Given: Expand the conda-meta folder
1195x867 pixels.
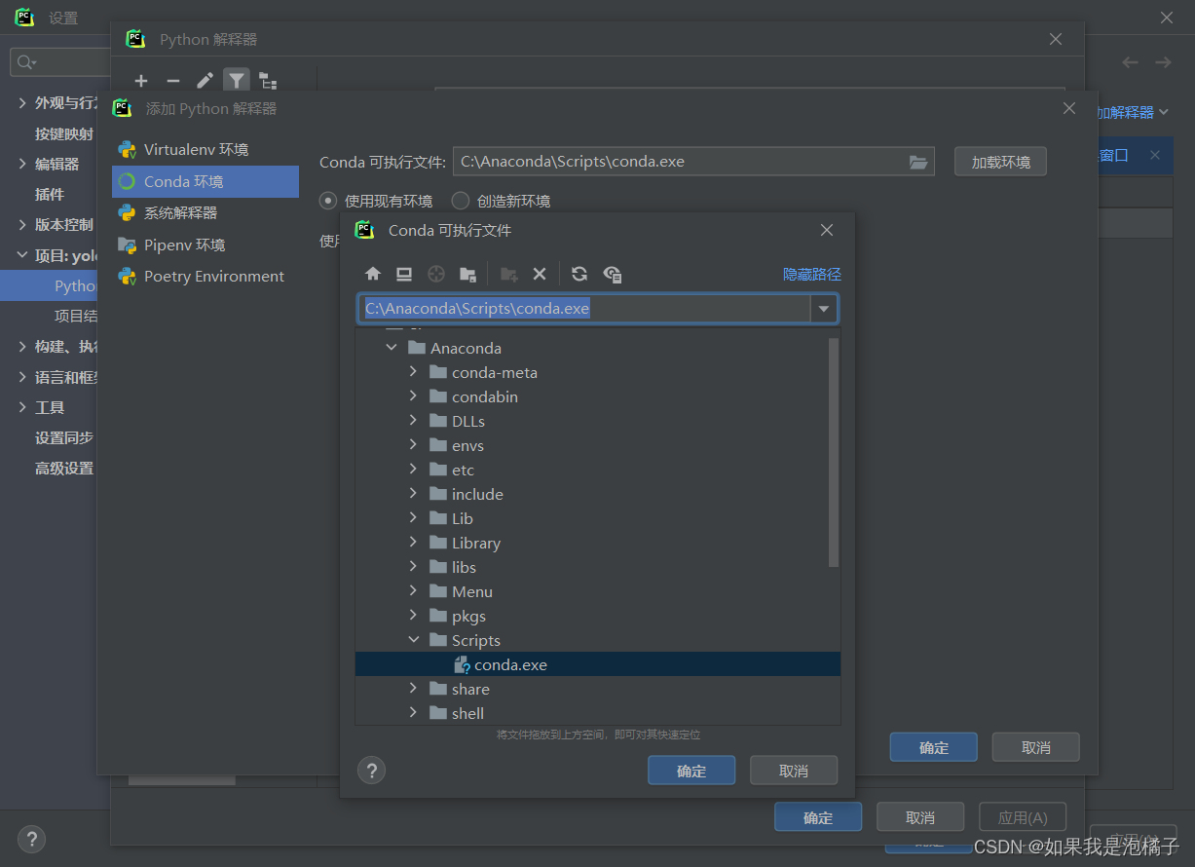Looking at the screenshot, I should (413, 372).
